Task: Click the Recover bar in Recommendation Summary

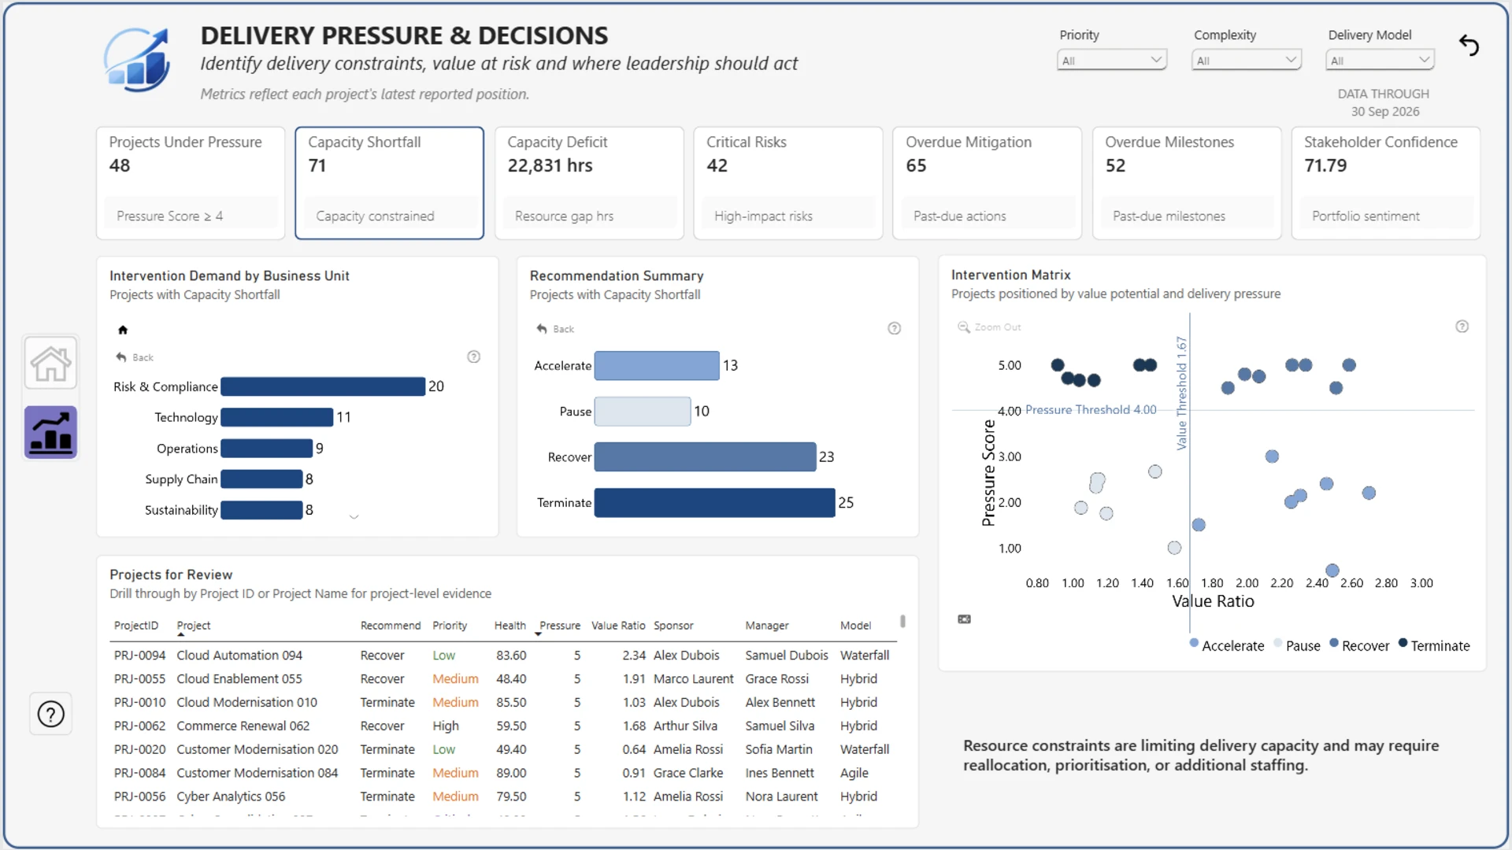Action: coord(705,456)
